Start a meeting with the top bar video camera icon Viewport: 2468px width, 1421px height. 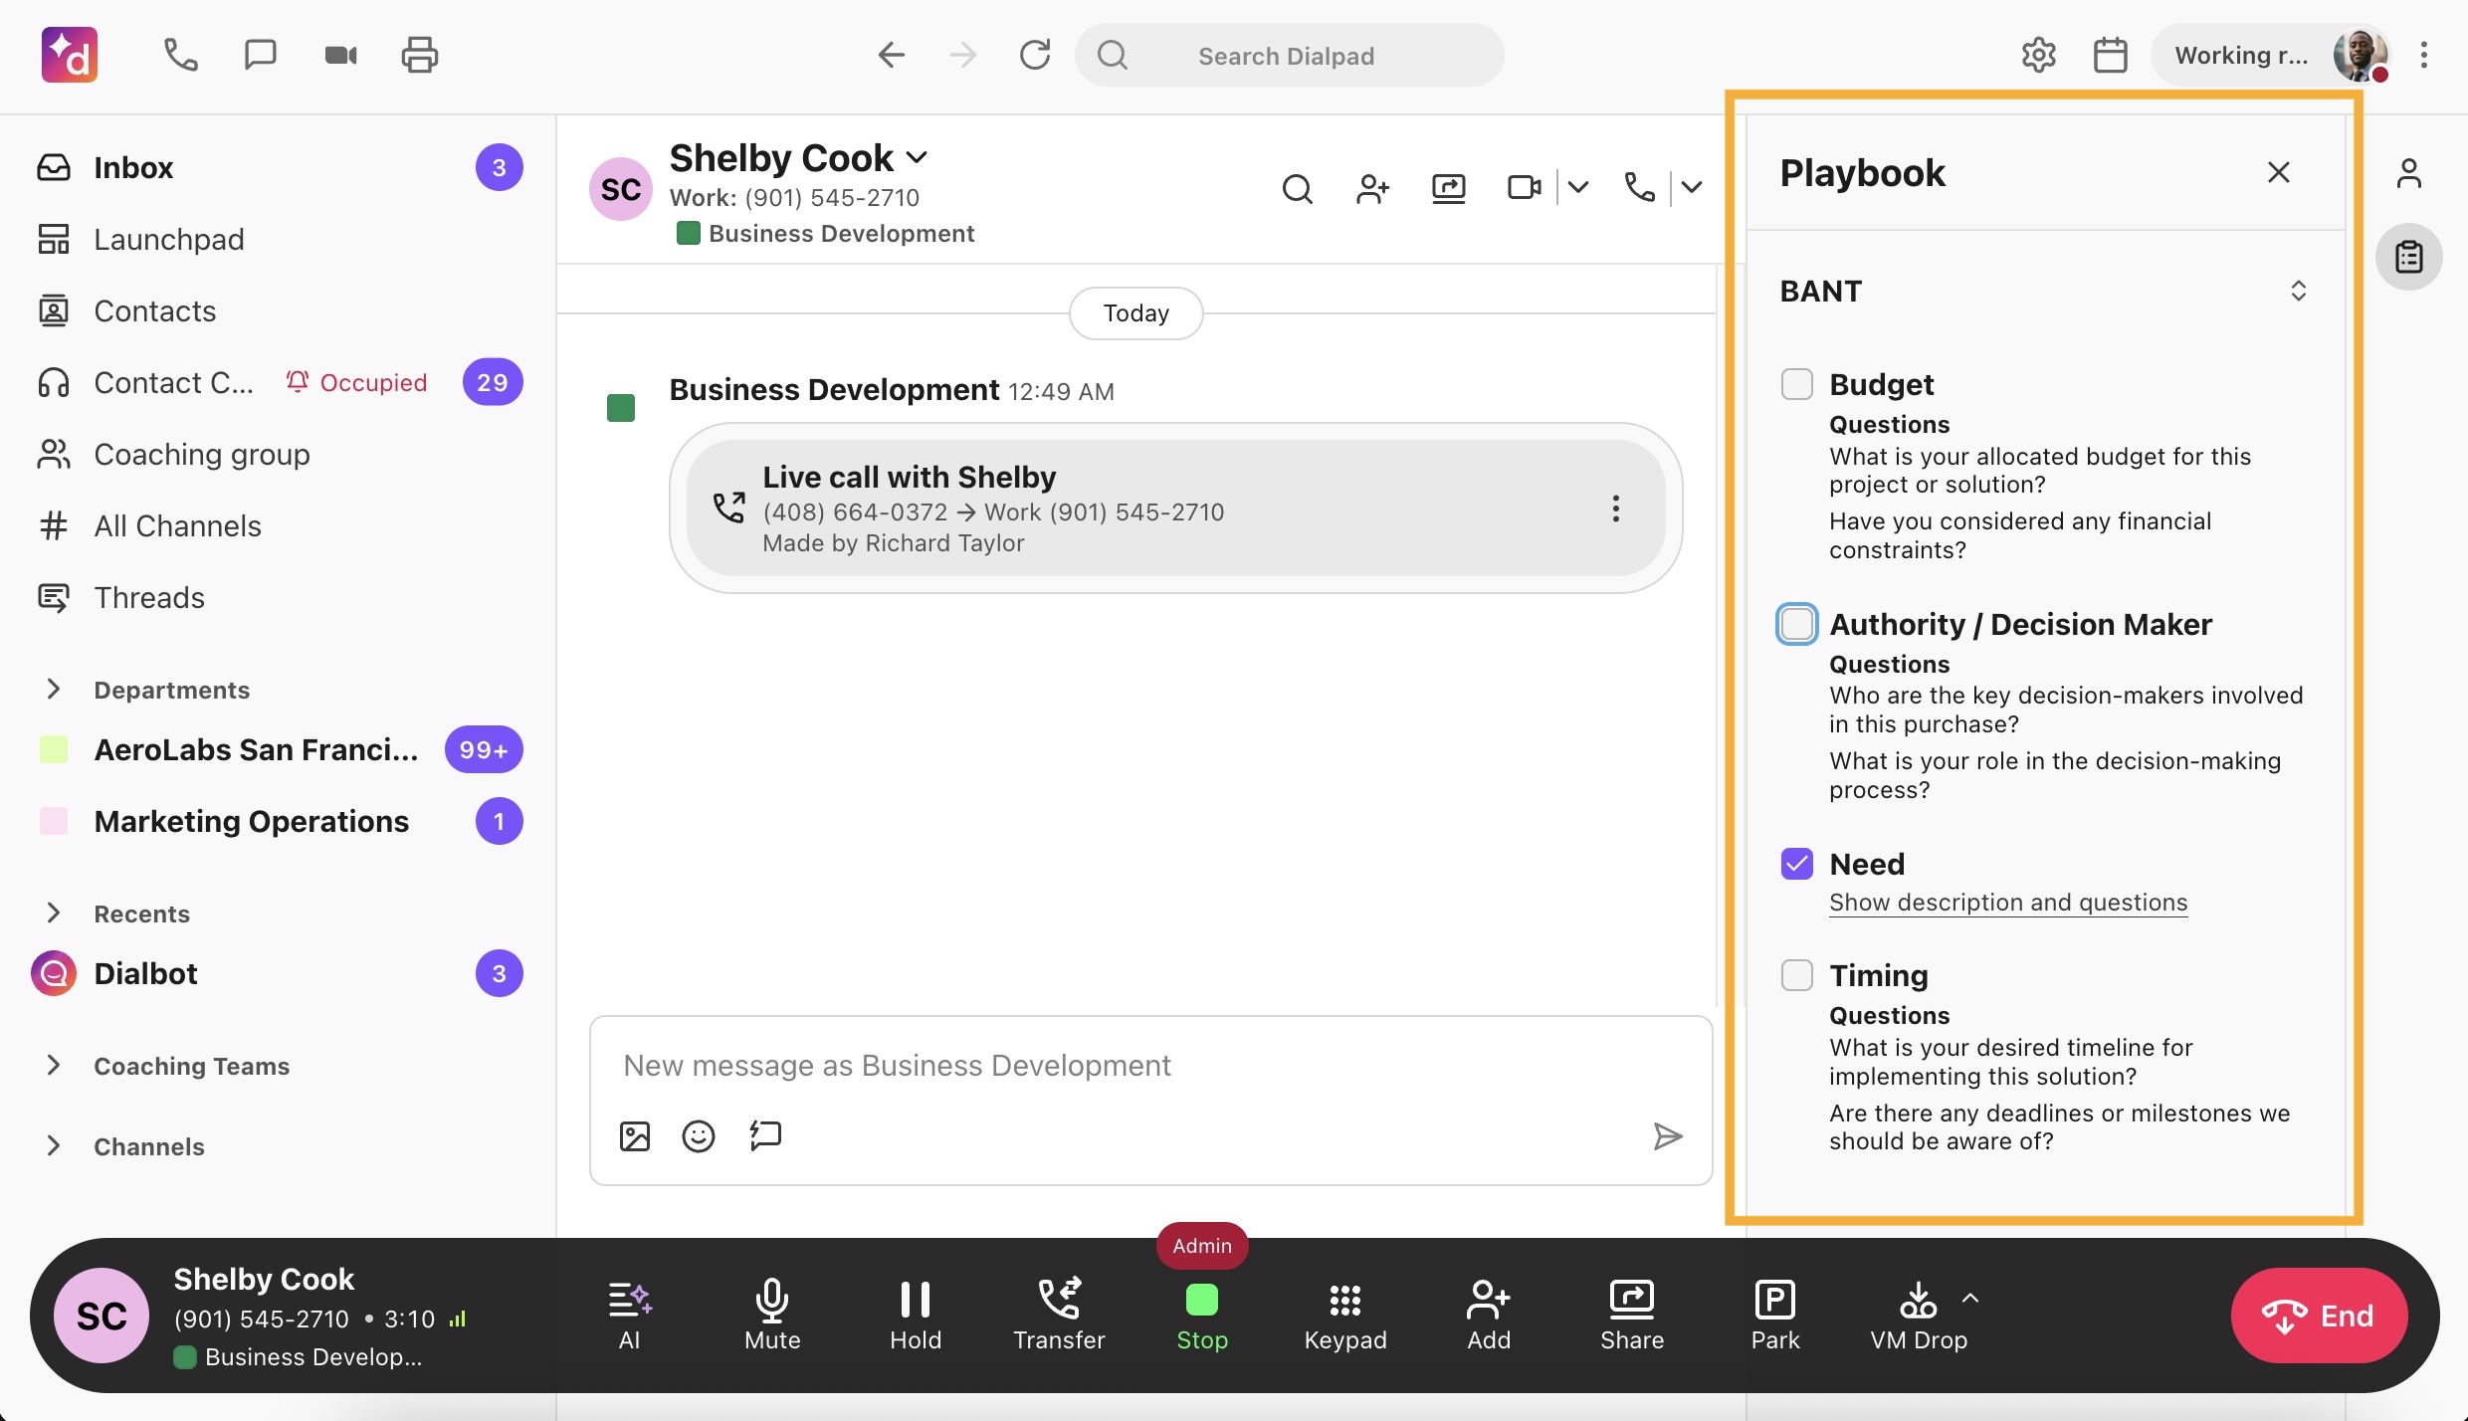[x=340, y=55]
